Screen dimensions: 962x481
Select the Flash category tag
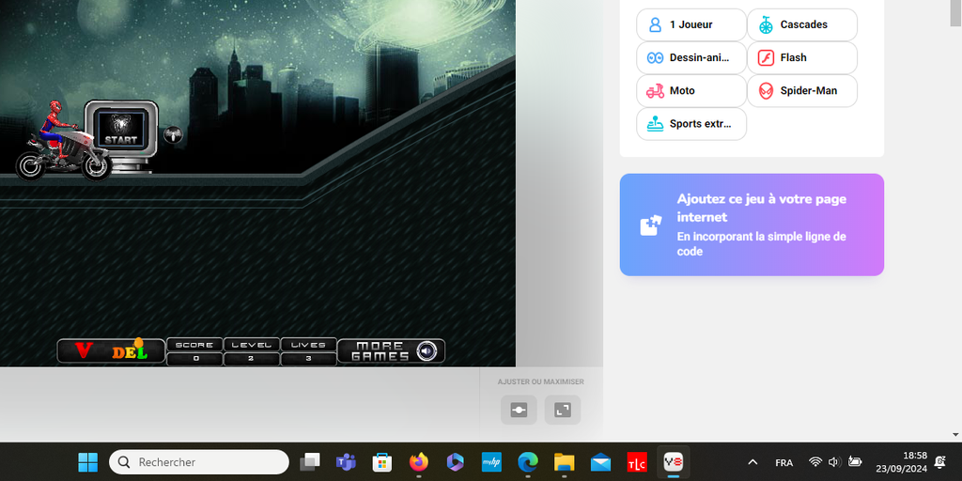tap(801, 58)
